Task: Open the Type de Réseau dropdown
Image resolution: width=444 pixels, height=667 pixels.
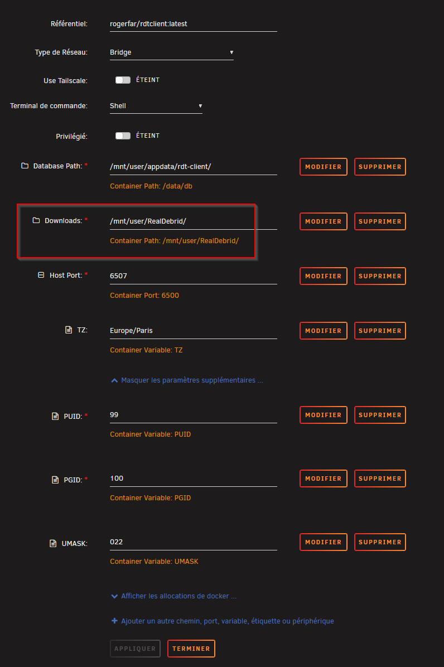Action: click(x=172, y=52)
